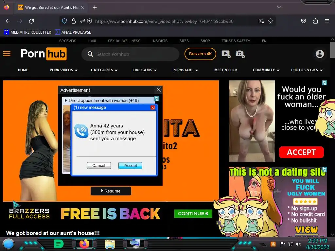Open the SITES link

pos(184,41)
